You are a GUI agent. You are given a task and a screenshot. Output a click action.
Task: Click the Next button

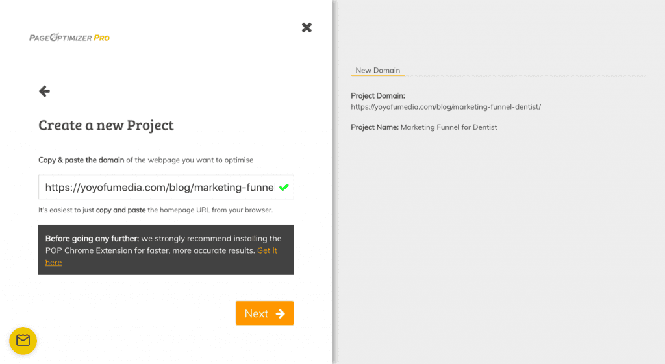click(265, 313)
